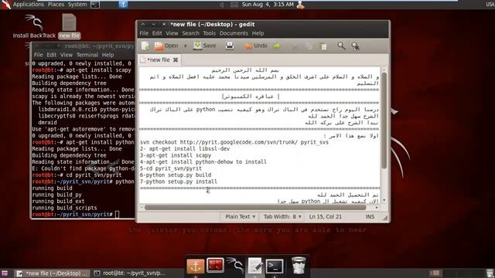Click the terminal launcher icon in top panel
Viewport: 495px width, 278px height.
point(95,5)
